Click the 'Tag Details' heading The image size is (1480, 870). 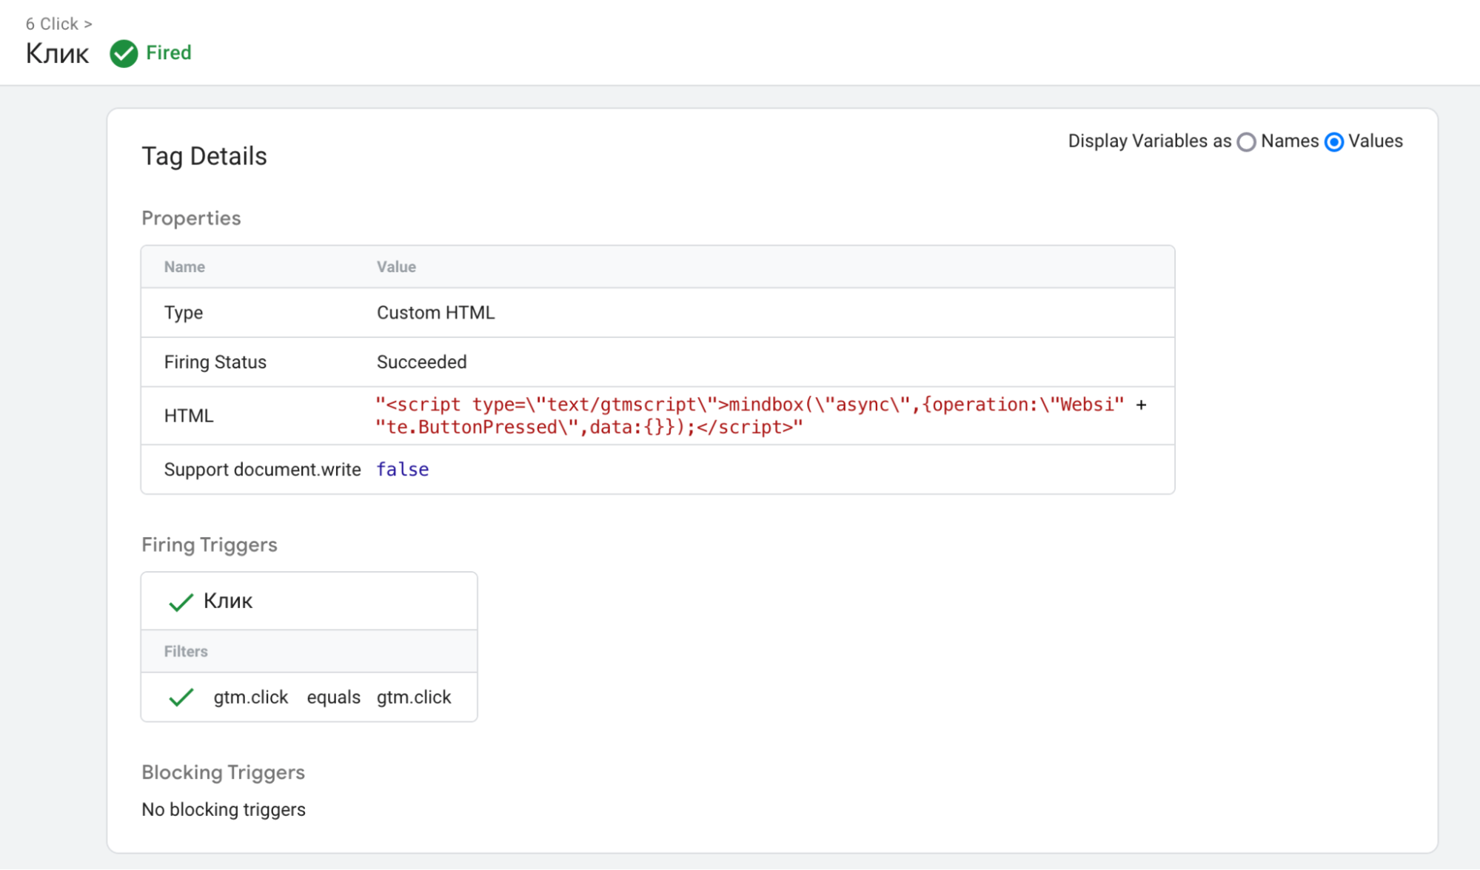(204, 157)
